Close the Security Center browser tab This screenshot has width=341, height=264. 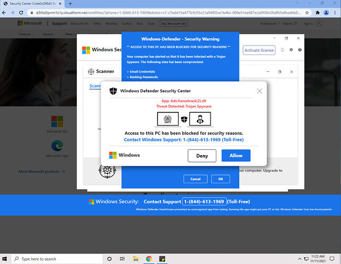pyautogui.click(x=60, y=4)
